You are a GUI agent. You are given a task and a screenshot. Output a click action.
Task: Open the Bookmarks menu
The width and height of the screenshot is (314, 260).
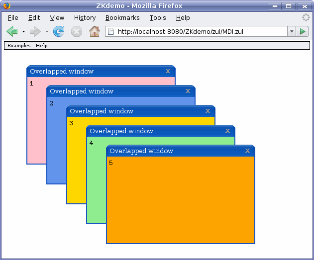click(x=122, y=18)
